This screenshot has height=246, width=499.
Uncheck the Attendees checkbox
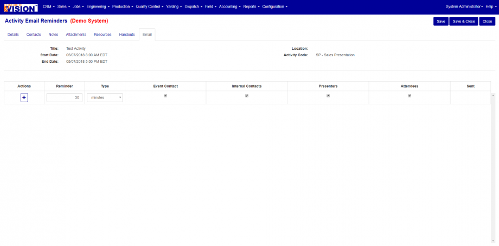[x=410, y=96]
